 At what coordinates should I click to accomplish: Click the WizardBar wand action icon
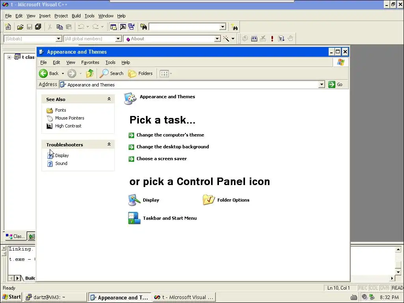pos(226,39)
